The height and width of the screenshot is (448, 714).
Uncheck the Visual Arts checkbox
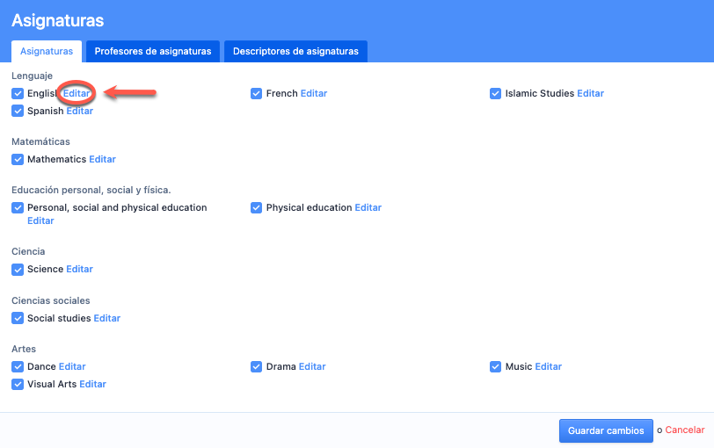[18, 385]
